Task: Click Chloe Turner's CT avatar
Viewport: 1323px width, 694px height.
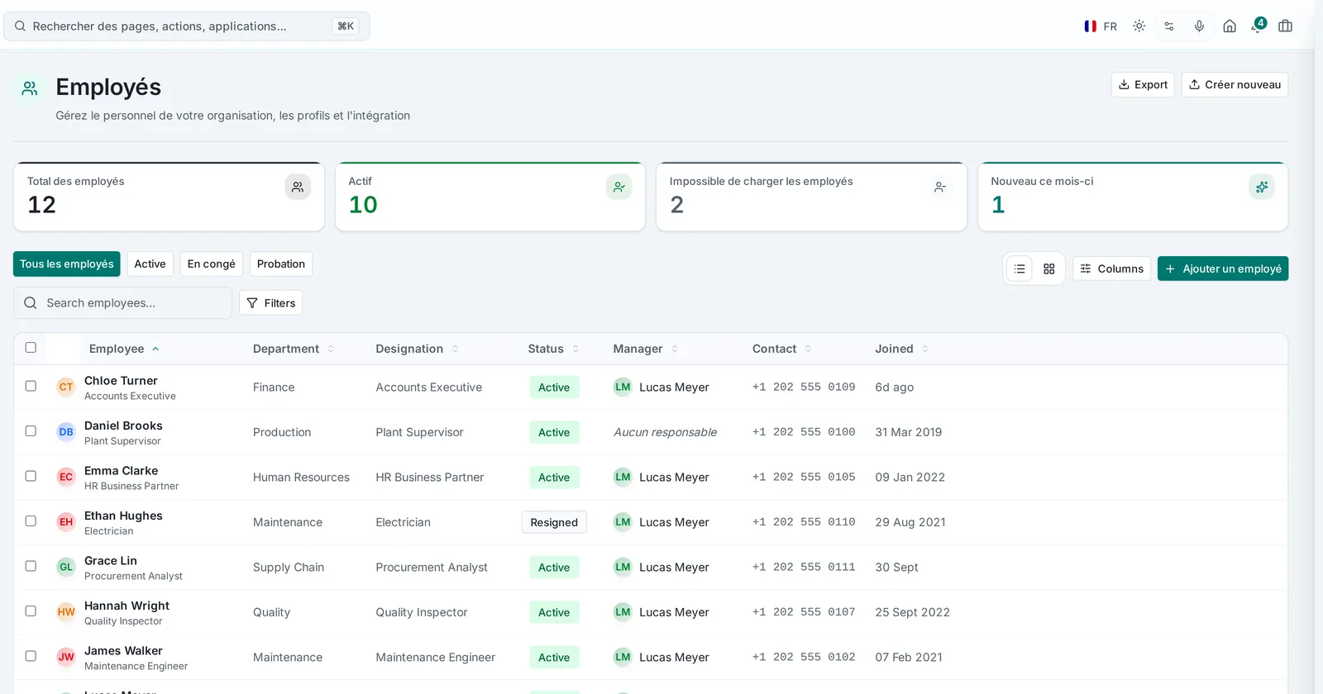Action: pos(66,387)
